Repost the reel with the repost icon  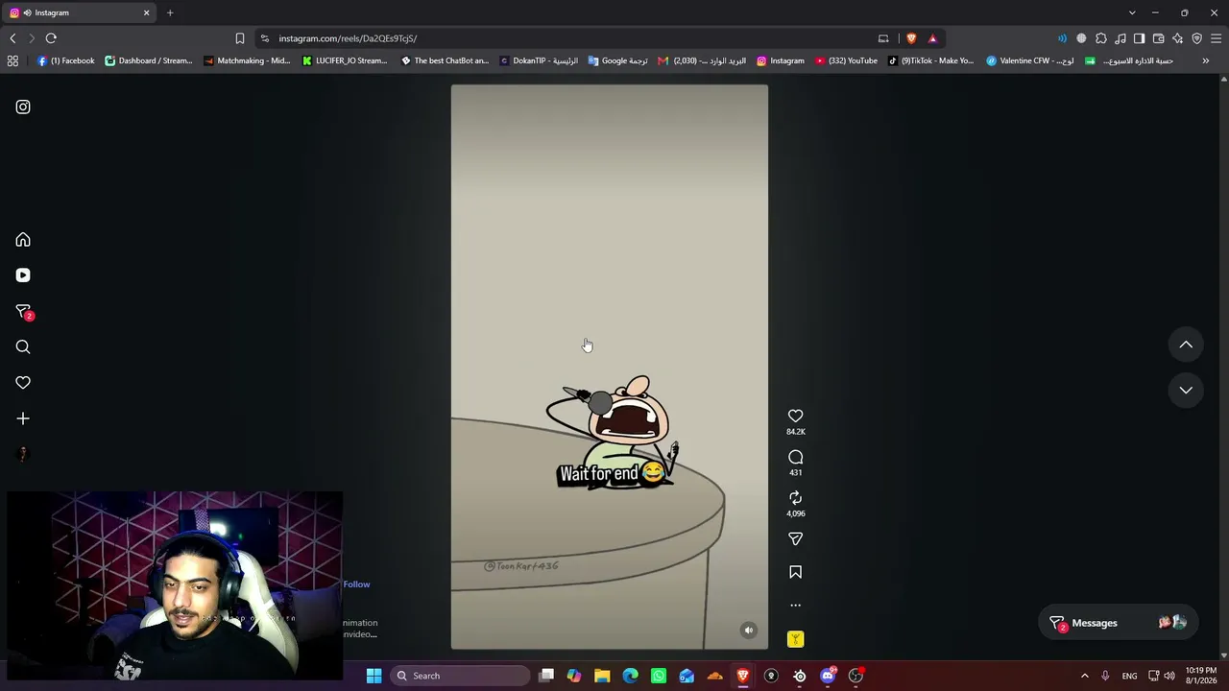point(795,497)
